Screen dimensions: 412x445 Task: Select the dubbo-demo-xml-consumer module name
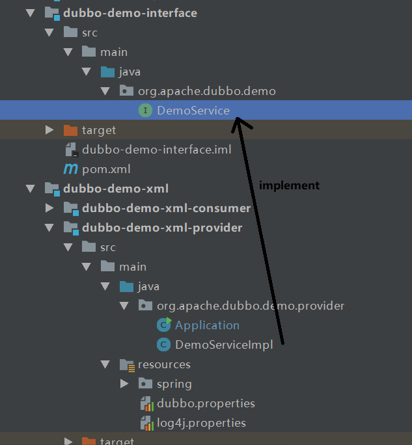(x=167, y=208)
